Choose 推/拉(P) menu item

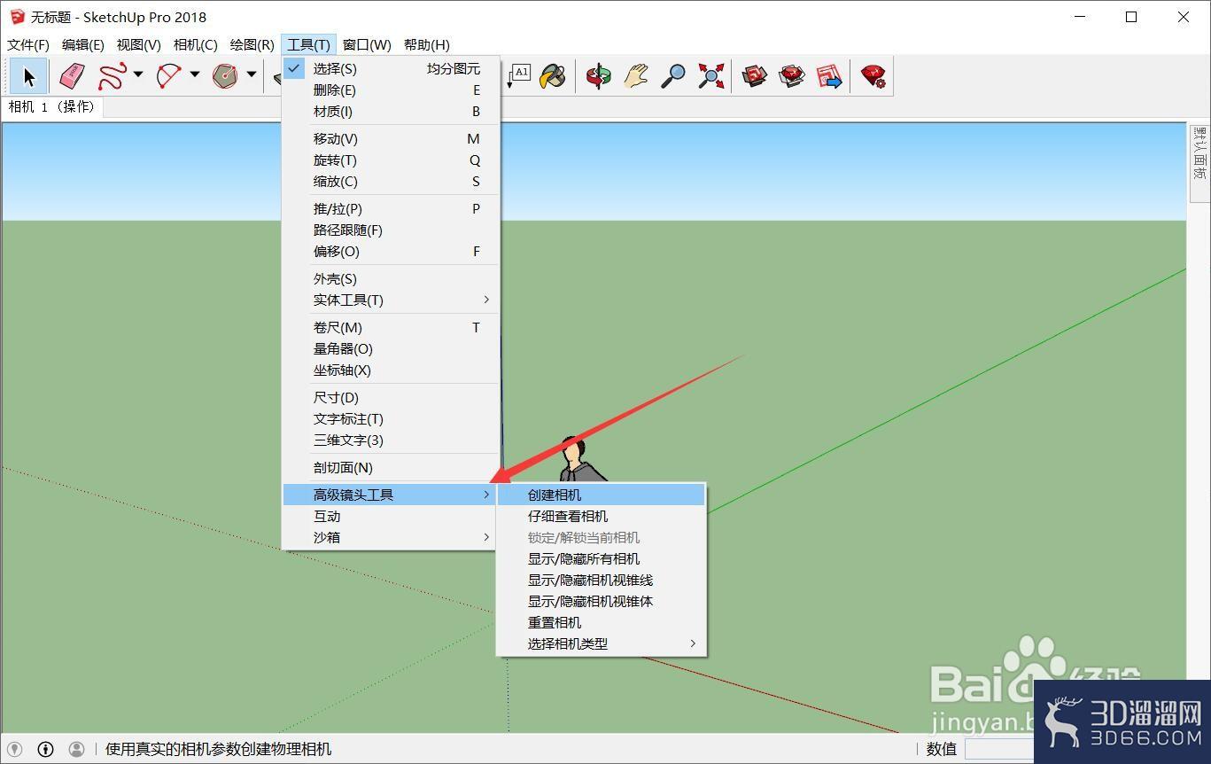click(x=391, y=208)
